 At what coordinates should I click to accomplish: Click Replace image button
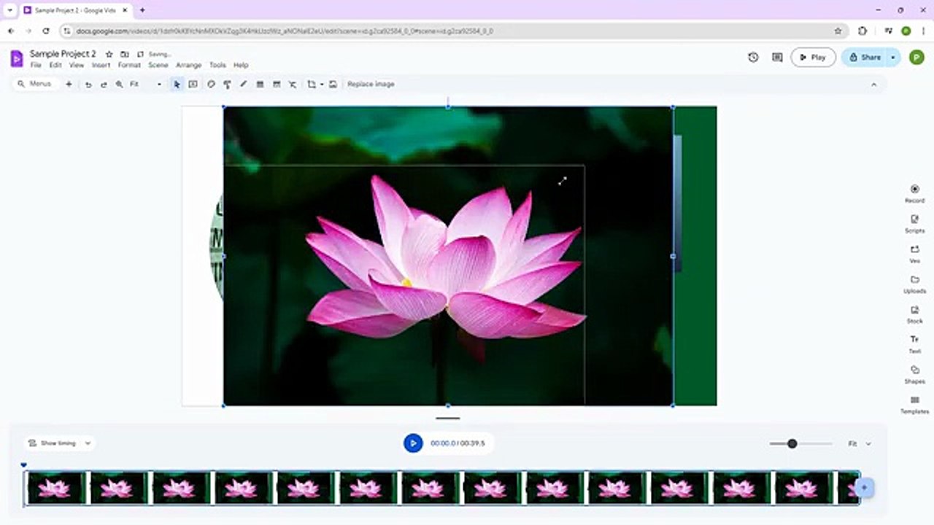[371, 85]
